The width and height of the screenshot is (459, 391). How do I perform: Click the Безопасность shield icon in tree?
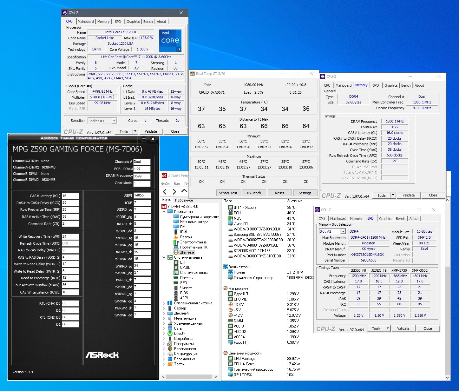(170, 349)
